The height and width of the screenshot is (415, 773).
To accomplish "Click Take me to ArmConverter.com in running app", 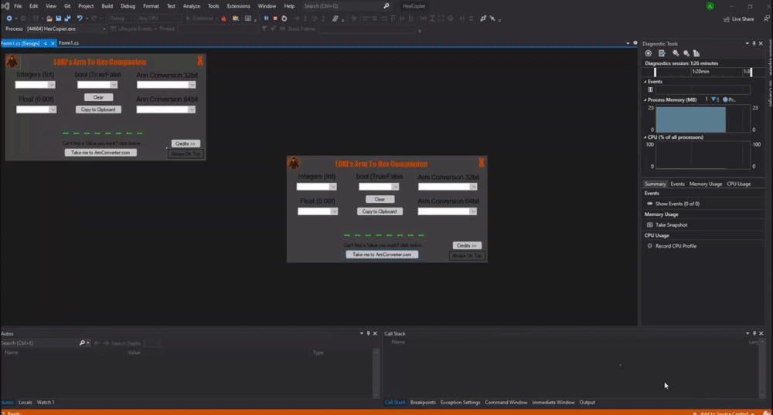I will coord(382,255).
